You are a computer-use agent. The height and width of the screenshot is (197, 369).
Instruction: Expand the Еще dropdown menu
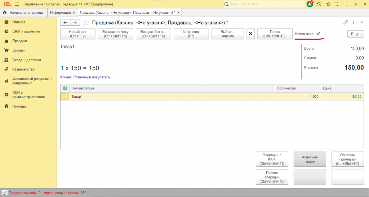click(356, 34)
